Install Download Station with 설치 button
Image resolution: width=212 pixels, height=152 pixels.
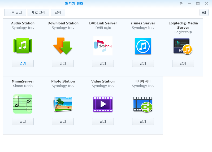tap(63, 63)
